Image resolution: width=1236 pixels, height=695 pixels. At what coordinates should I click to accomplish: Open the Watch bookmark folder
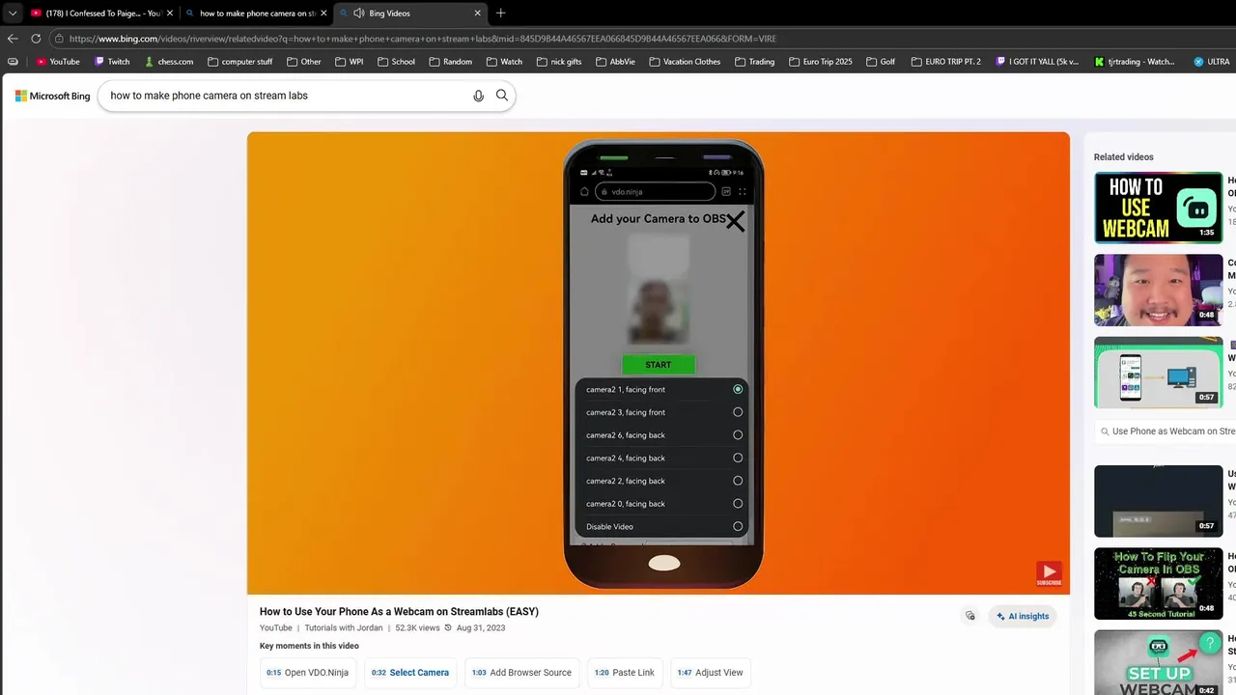[x=504, y=62]
